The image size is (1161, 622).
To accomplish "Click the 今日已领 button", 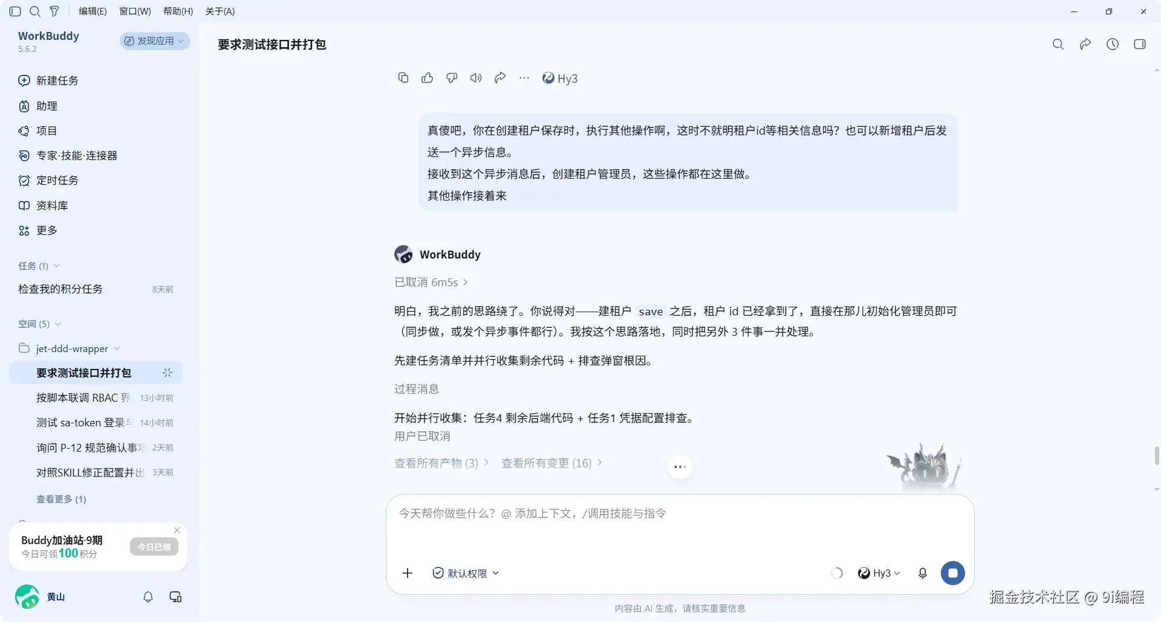I will pyautogui.click(x=154, y=547).
